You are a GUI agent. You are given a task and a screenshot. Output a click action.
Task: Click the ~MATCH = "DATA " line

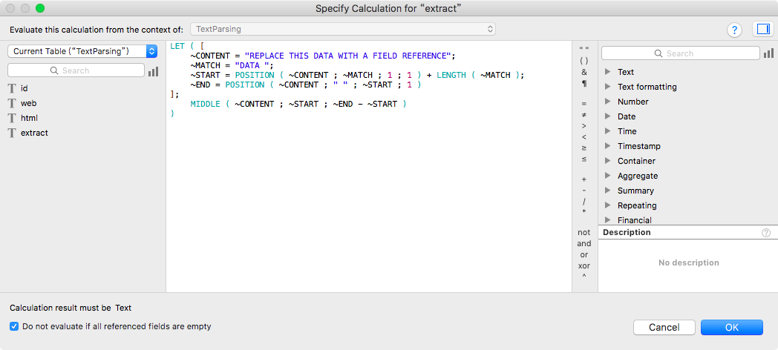[232, 65]
